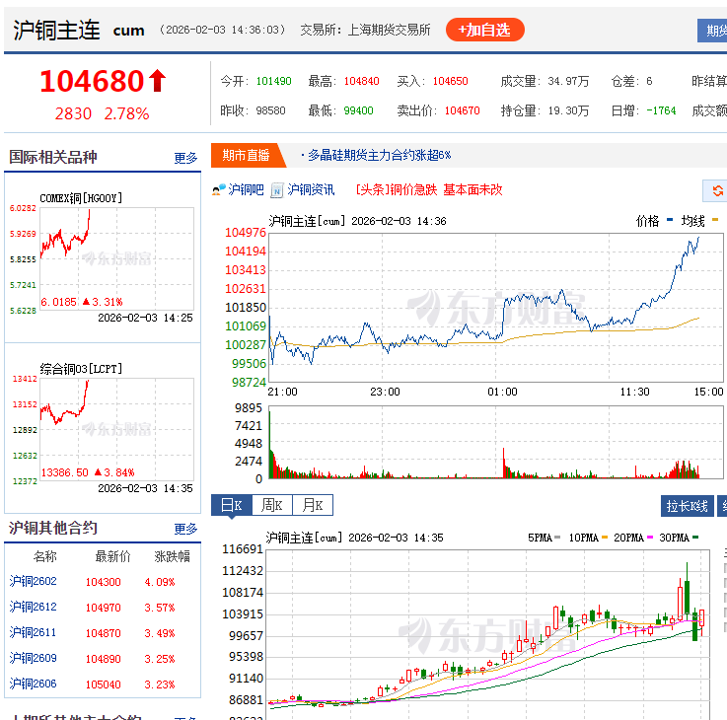Switch to the 日K tab
Screen dimensions: 727x720
(x=232, y=505)
